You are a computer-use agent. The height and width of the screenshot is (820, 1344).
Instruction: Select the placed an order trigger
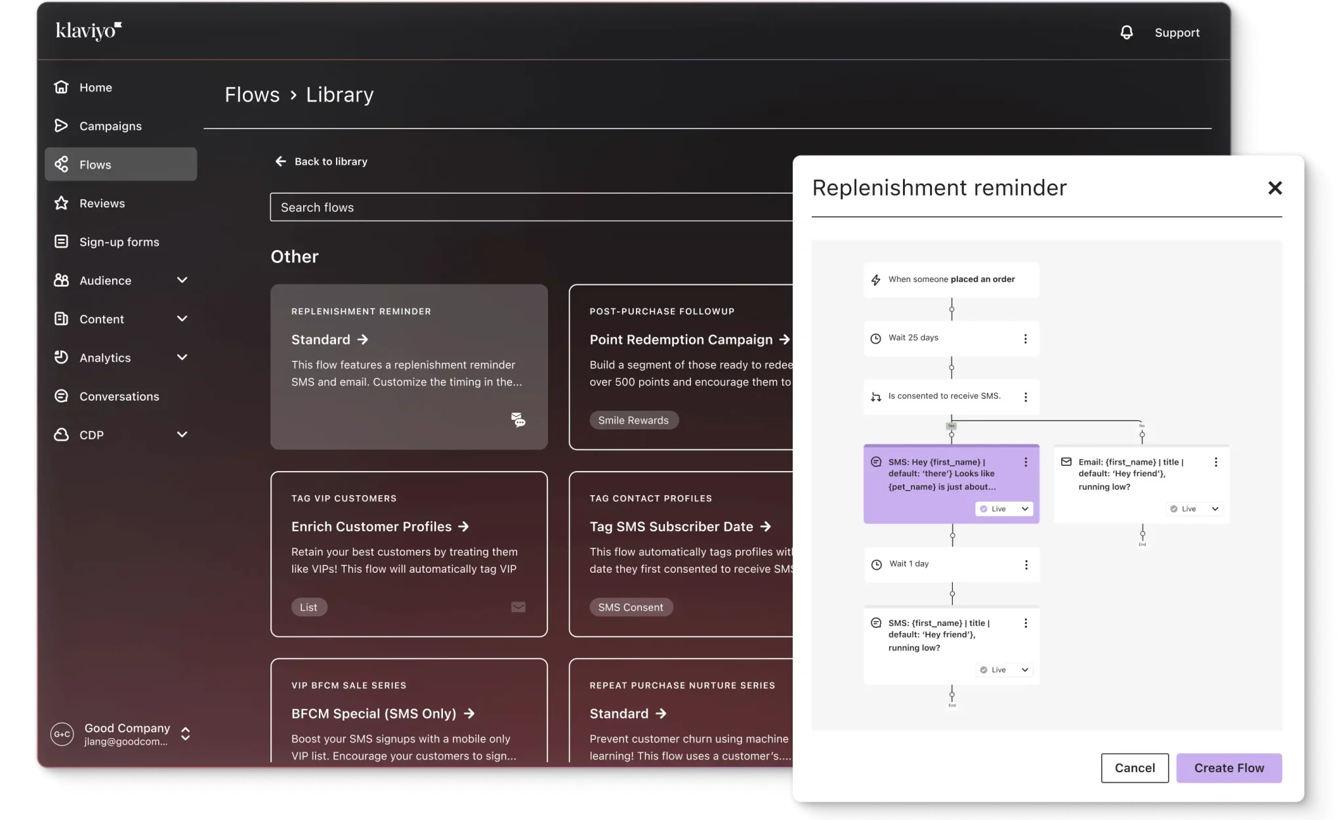point(951,279)
